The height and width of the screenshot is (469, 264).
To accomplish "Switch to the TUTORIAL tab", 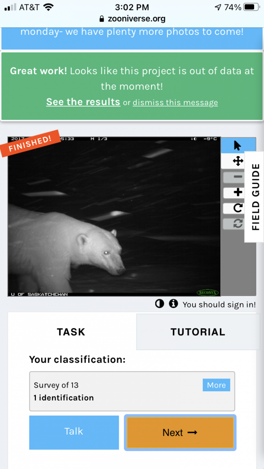I will click(198, 332).
